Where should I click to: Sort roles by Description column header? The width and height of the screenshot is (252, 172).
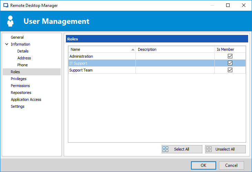pyautogui.click(x=175, y=49)
